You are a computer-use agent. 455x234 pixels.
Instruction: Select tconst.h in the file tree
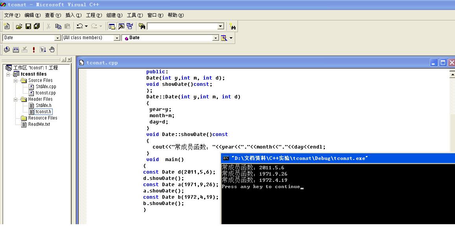(x=43, y=112)
